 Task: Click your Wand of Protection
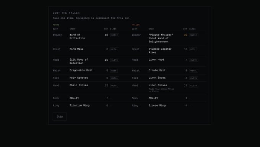(x=77, y=36)
